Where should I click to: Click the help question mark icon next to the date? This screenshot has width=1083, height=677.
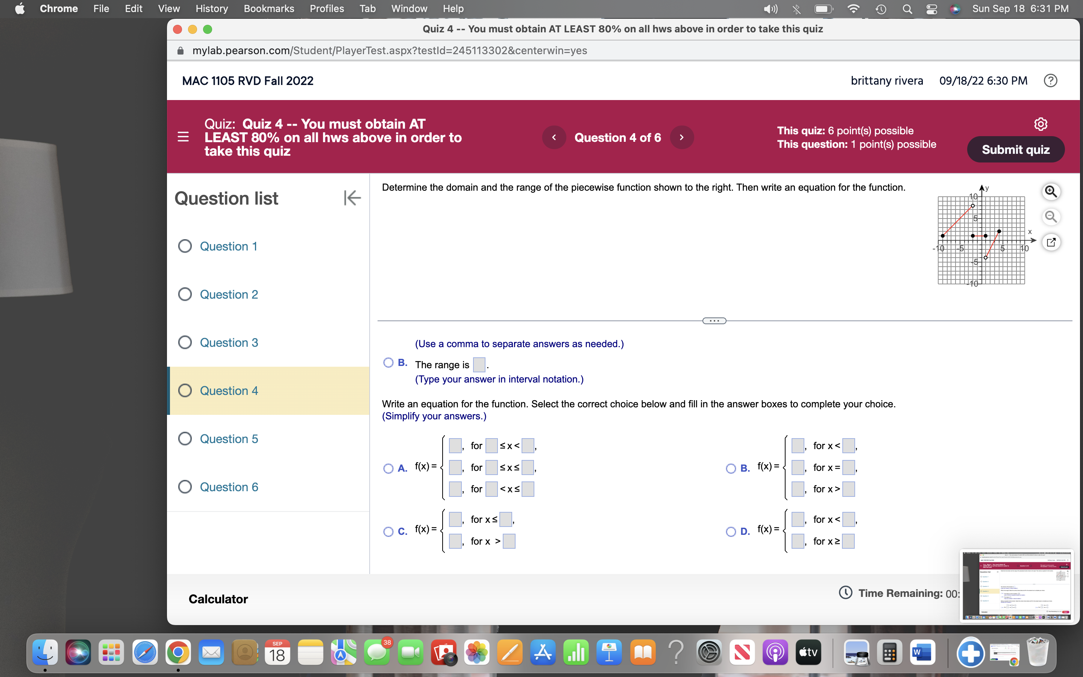click(1050, 80)
